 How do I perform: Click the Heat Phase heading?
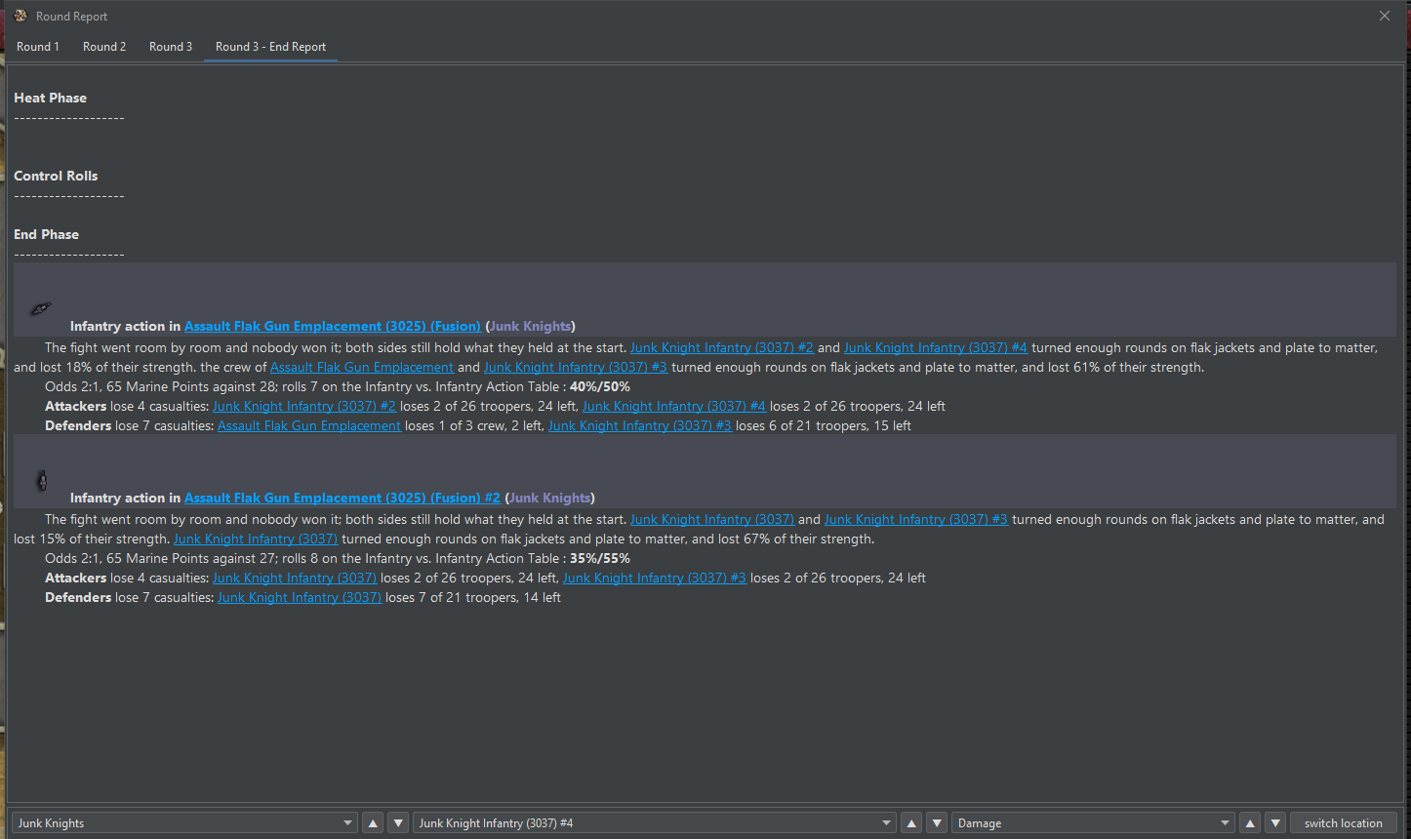(x=51, y=99)
